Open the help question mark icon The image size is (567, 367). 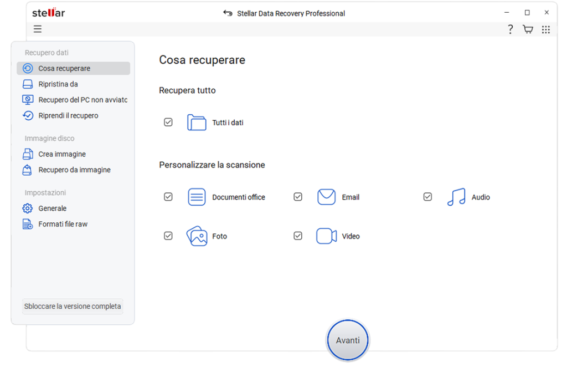pos(510,29)
